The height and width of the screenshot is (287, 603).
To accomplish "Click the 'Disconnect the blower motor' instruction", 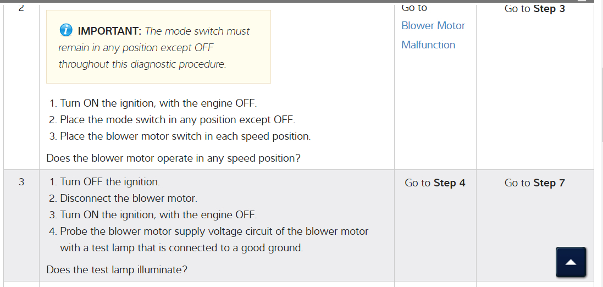I will click(128, 198).
